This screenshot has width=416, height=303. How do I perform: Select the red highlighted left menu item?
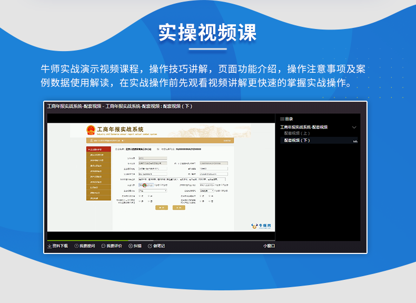pos(98,150)
